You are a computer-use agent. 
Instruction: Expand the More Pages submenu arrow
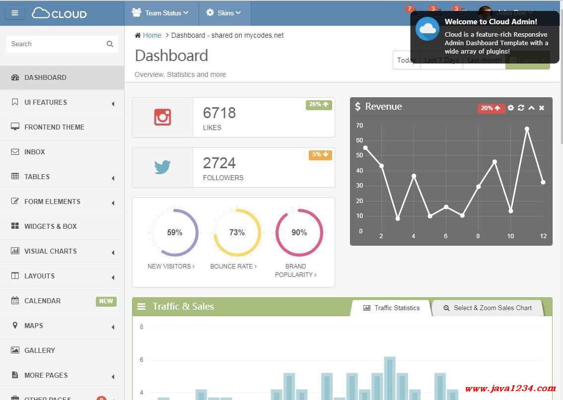click(x=113, y=376)
